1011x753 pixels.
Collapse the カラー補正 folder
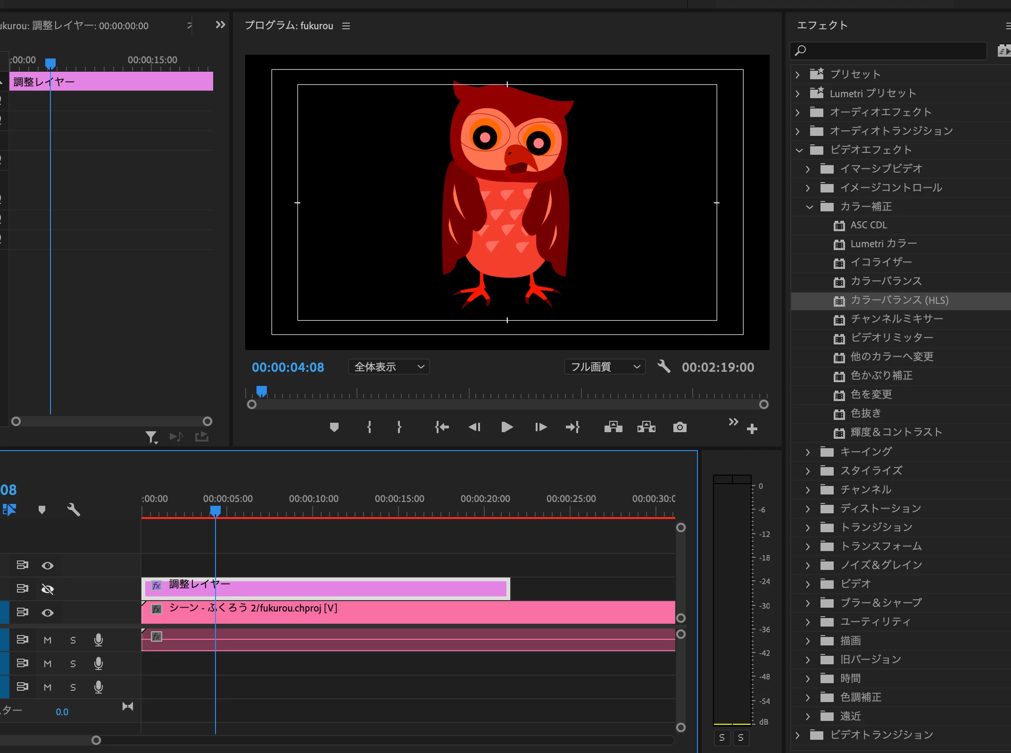pos(810,207)
